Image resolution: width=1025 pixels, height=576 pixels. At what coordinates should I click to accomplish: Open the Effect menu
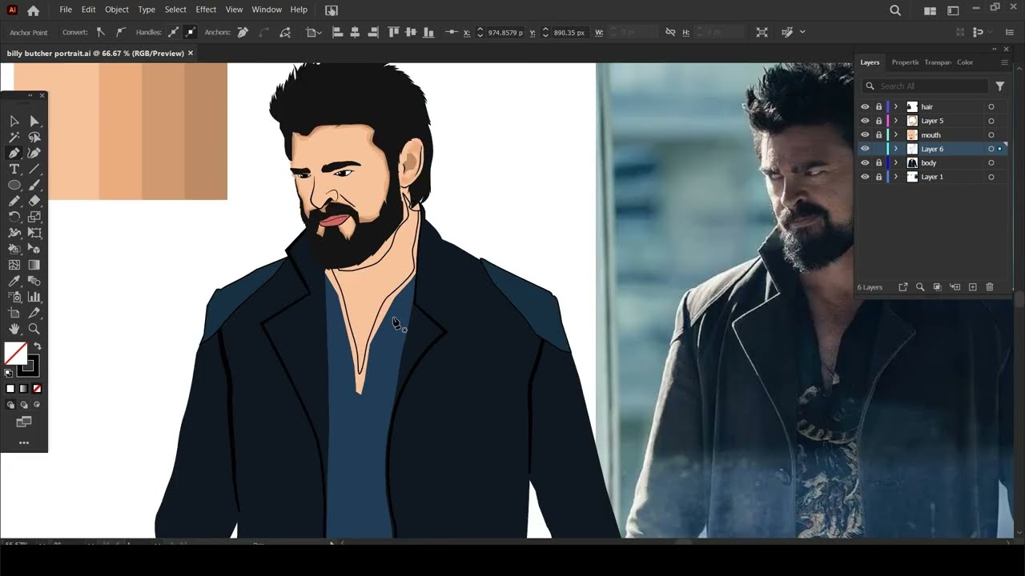[206, 10]
